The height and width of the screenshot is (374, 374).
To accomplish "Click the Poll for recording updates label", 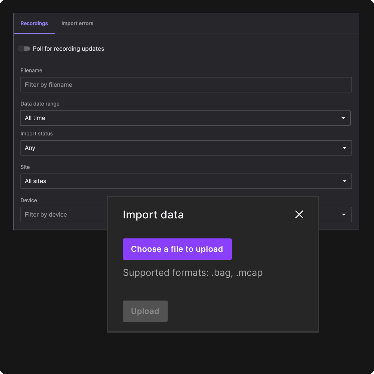I will pos(68,48).
